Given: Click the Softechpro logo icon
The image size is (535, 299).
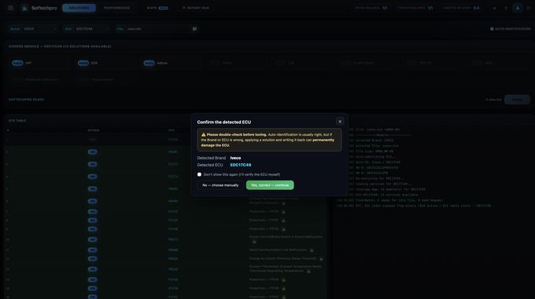Looking at the screenshot, I should pyautogui.click(x=24, y=8).
